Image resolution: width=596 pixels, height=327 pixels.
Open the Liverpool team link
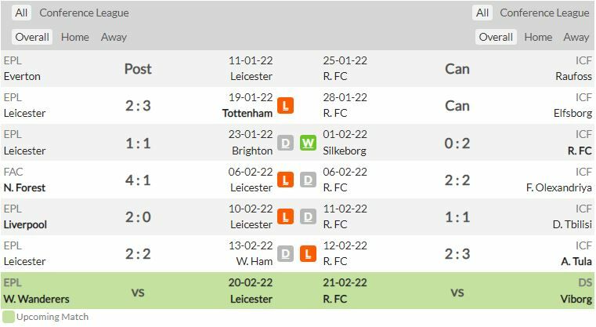[25, 224]
